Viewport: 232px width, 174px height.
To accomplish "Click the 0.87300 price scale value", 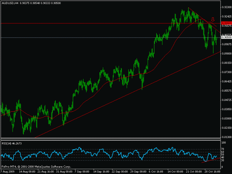I will tap(226, 72).
